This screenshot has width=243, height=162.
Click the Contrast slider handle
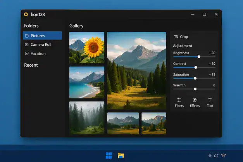coord(196,67)
